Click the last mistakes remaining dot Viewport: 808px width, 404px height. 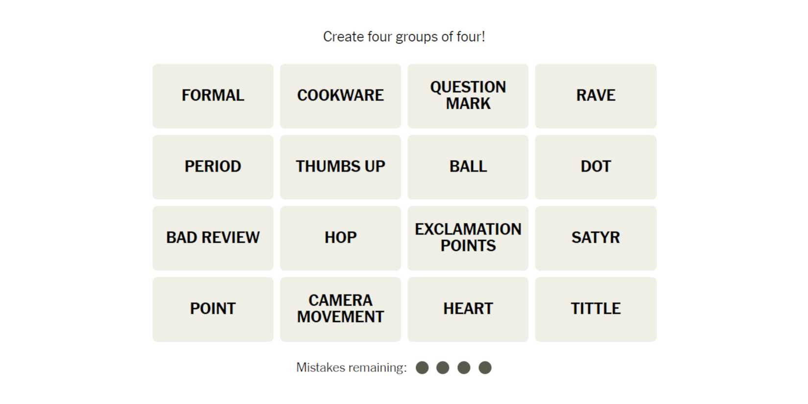485,368
